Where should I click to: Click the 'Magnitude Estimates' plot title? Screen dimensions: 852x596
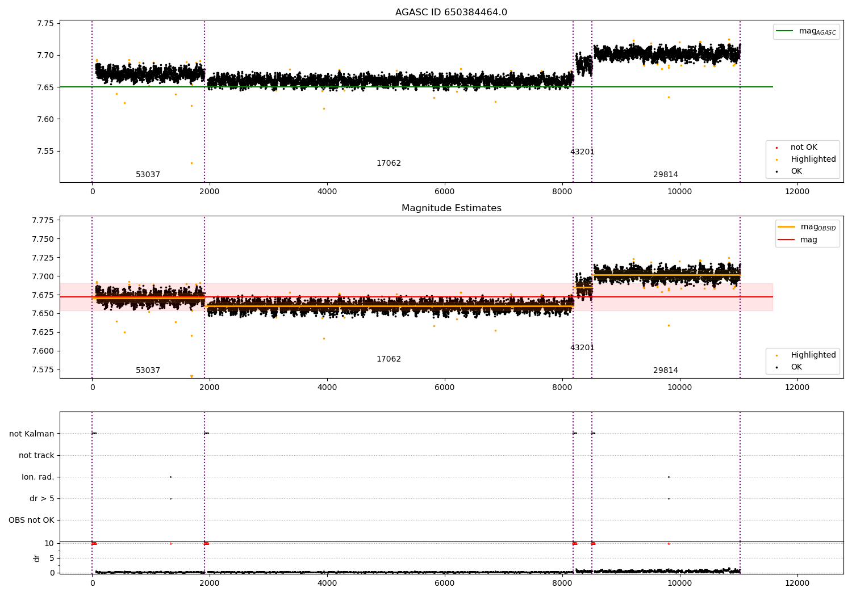tap(451, 208)
